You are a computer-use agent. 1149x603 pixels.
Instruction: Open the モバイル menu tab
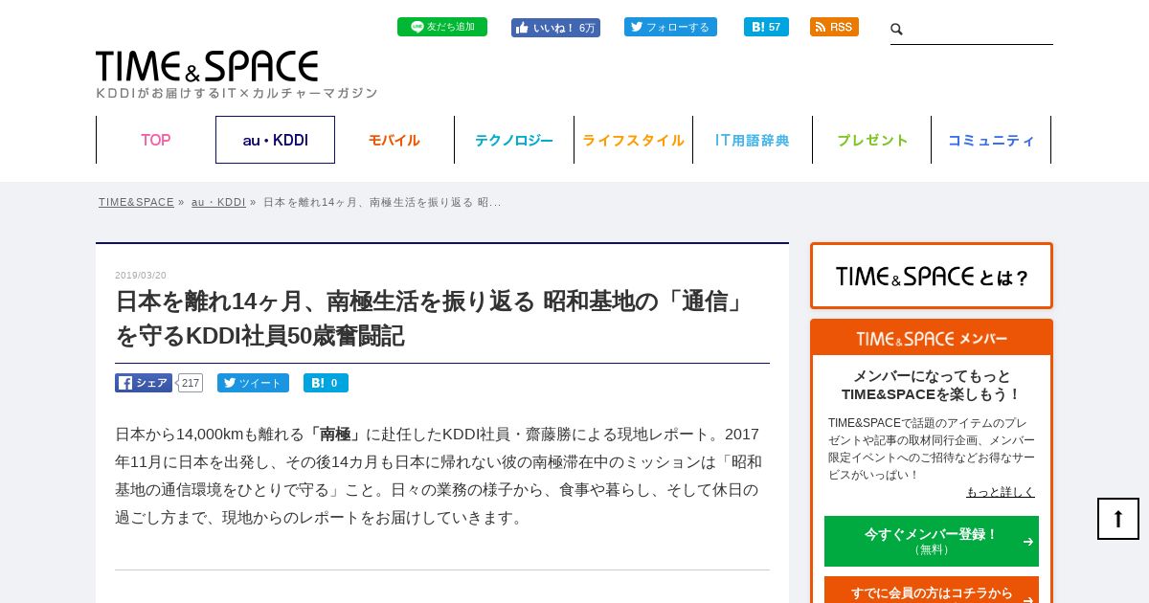pyautogui.click(x=394, y=140)
